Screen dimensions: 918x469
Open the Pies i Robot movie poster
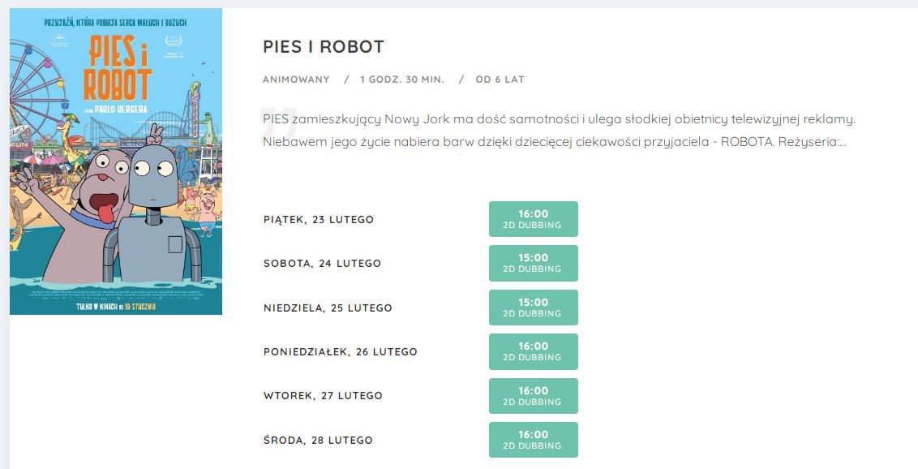[x=116, y=161]
